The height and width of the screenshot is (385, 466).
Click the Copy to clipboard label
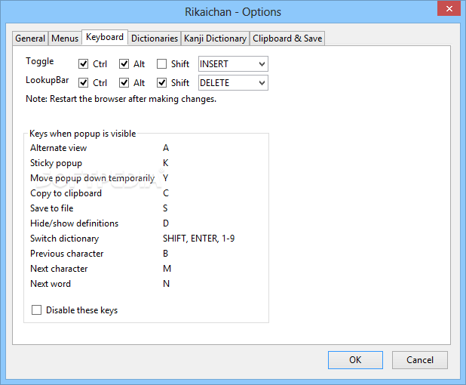coord(66,193)
